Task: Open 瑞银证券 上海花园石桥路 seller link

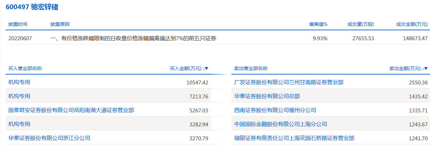Action: click(x=294, y=138)
